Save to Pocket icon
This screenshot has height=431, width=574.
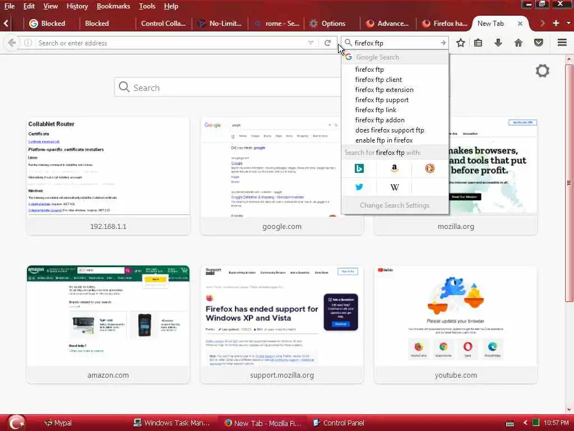click(539, 43)
